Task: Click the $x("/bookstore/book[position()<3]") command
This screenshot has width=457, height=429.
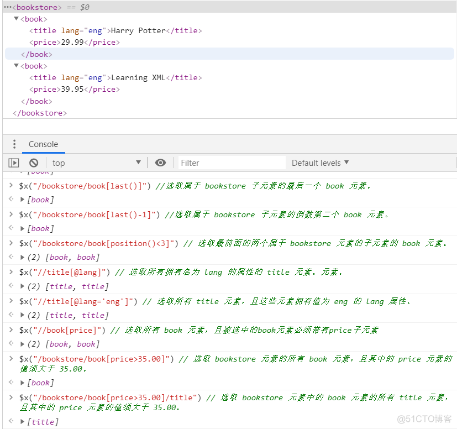Action: point(99,243)
